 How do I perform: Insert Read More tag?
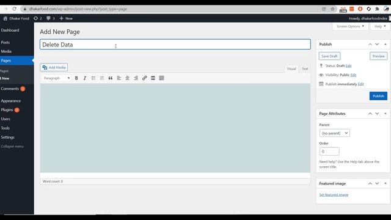[x=153, y=78]
